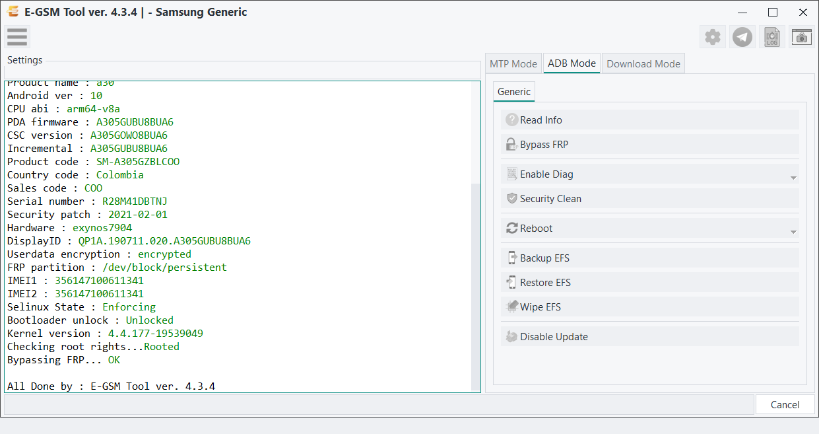Click the Cancel button
819x434 pixels.
click(x=785, y=405)
